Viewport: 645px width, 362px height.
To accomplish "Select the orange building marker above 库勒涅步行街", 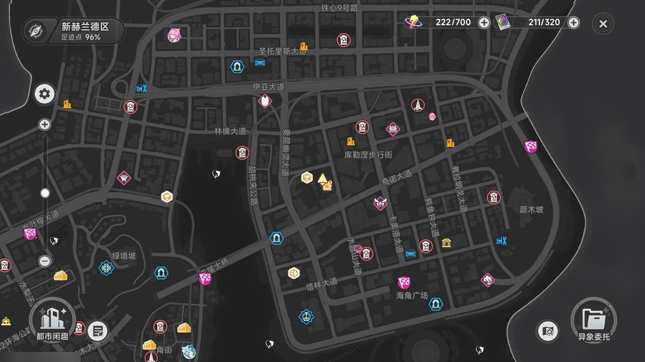I will 351,141.
